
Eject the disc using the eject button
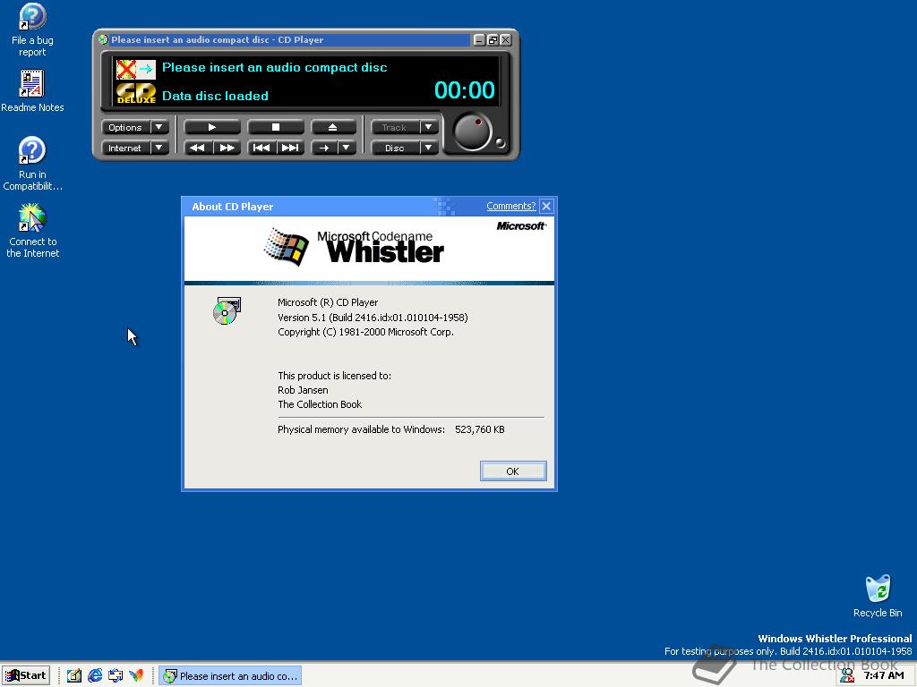[333, 127]
